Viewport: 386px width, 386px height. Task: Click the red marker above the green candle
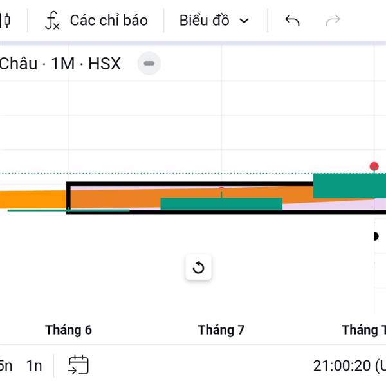374,167
